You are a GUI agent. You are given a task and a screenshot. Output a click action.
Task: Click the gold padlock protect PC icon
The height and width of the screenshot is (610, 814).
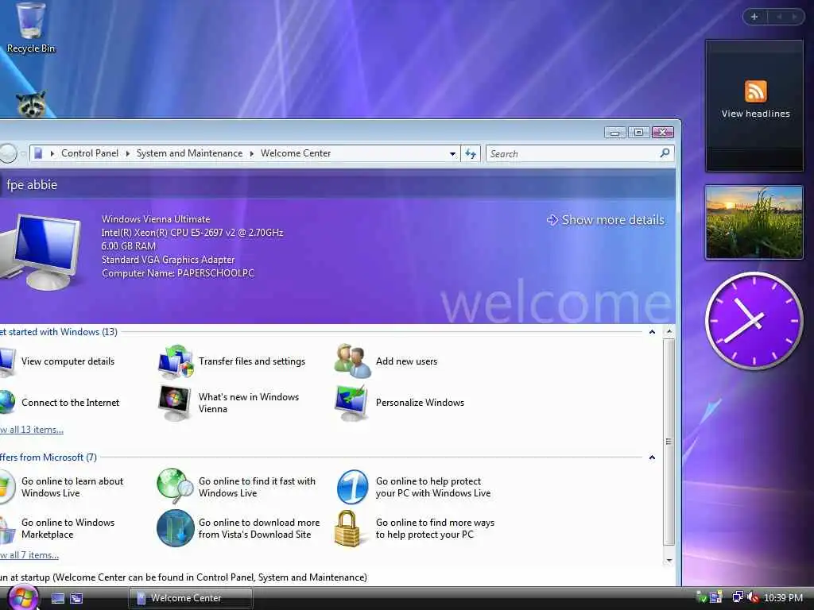[348, 528]
